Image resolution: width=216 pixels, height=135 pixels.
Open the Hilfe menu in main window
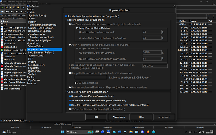point(213,4)
